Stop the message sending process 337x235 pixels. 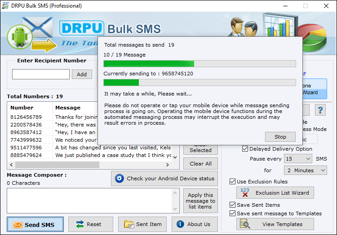tap(280, 137)
